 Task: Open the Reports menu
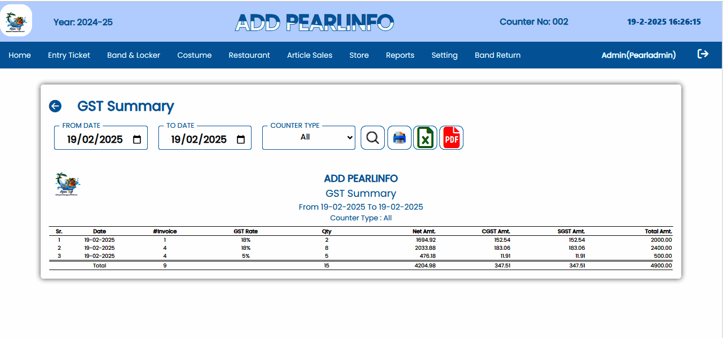pyautogui.click(x=400, y=55)
